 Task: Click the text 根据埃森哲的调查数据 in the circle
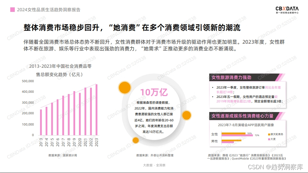(x=153, y=102)
